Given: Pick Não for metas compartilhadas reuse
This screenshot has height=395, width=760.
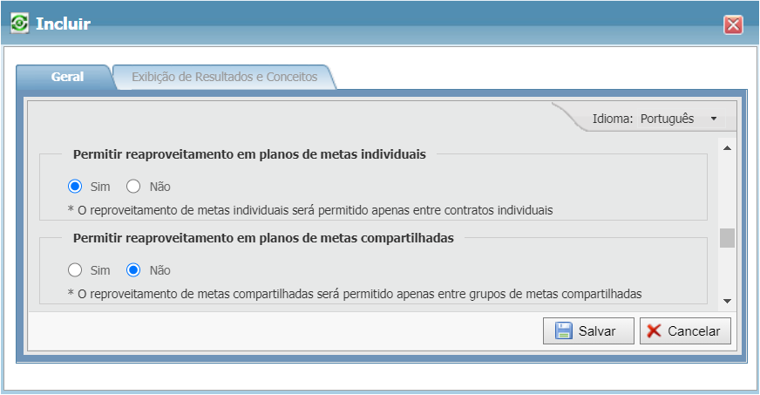Looking at the screenshot, I should (x=133, y=269).
